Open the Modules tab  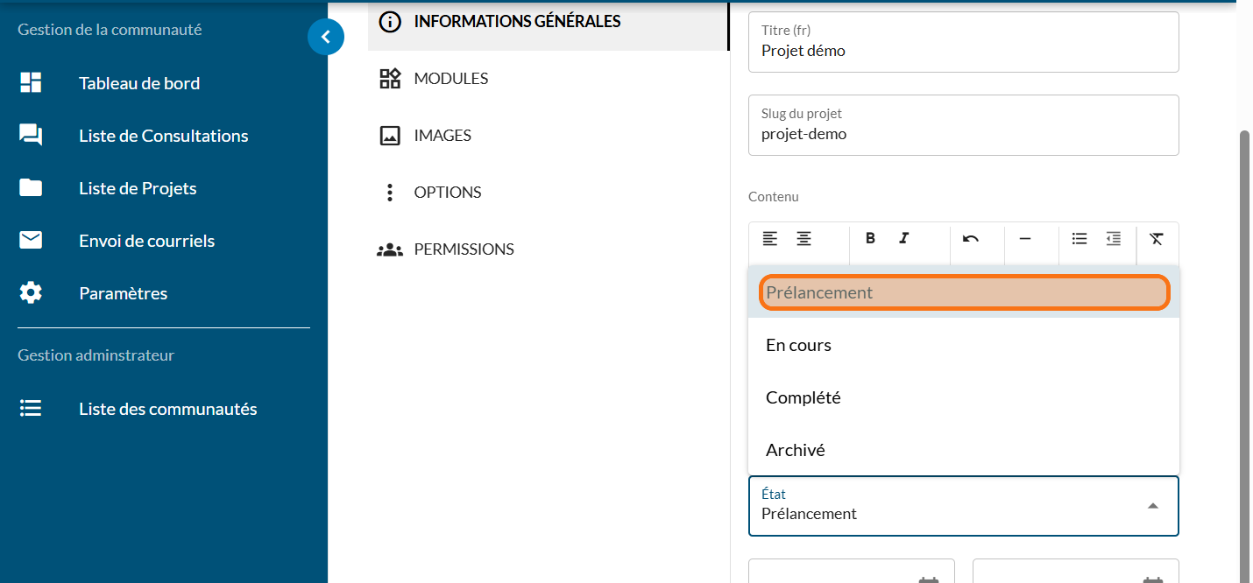pyautogui.click(x=451, y=79)
